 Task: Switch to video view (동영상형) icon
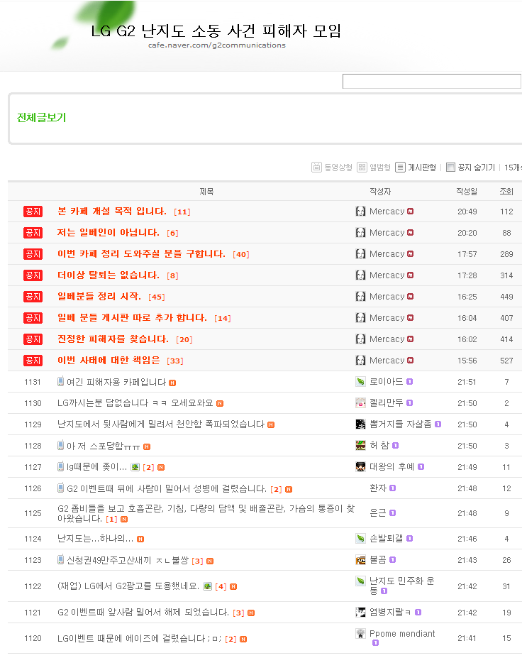tap(316, 168)
